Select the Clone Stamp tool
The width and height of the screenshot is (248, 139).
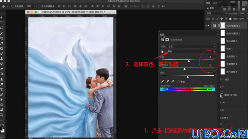pos(2,59)
